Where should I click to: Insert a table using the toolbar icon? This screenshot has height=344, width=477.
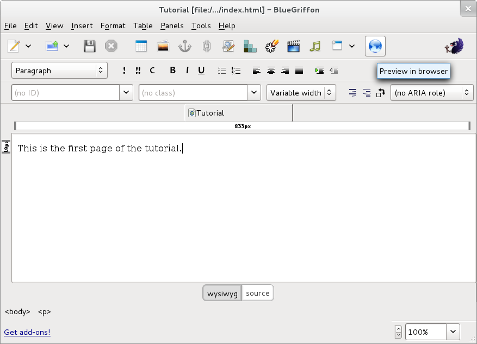(x=141, y=46)
